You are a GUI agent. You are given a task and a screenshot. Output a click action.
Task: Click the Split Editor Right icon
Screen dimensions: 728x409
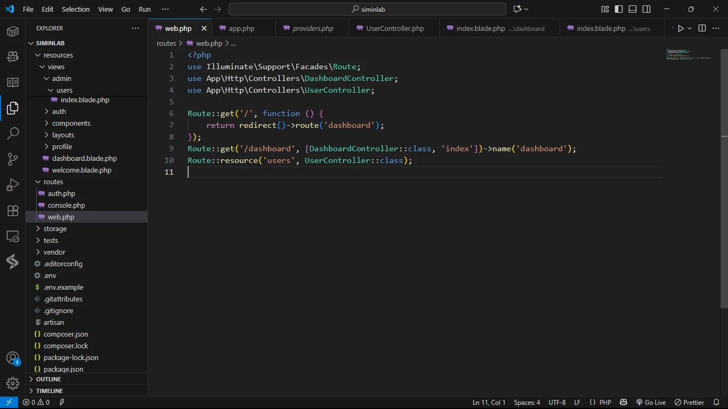click(x=702, y=28)
